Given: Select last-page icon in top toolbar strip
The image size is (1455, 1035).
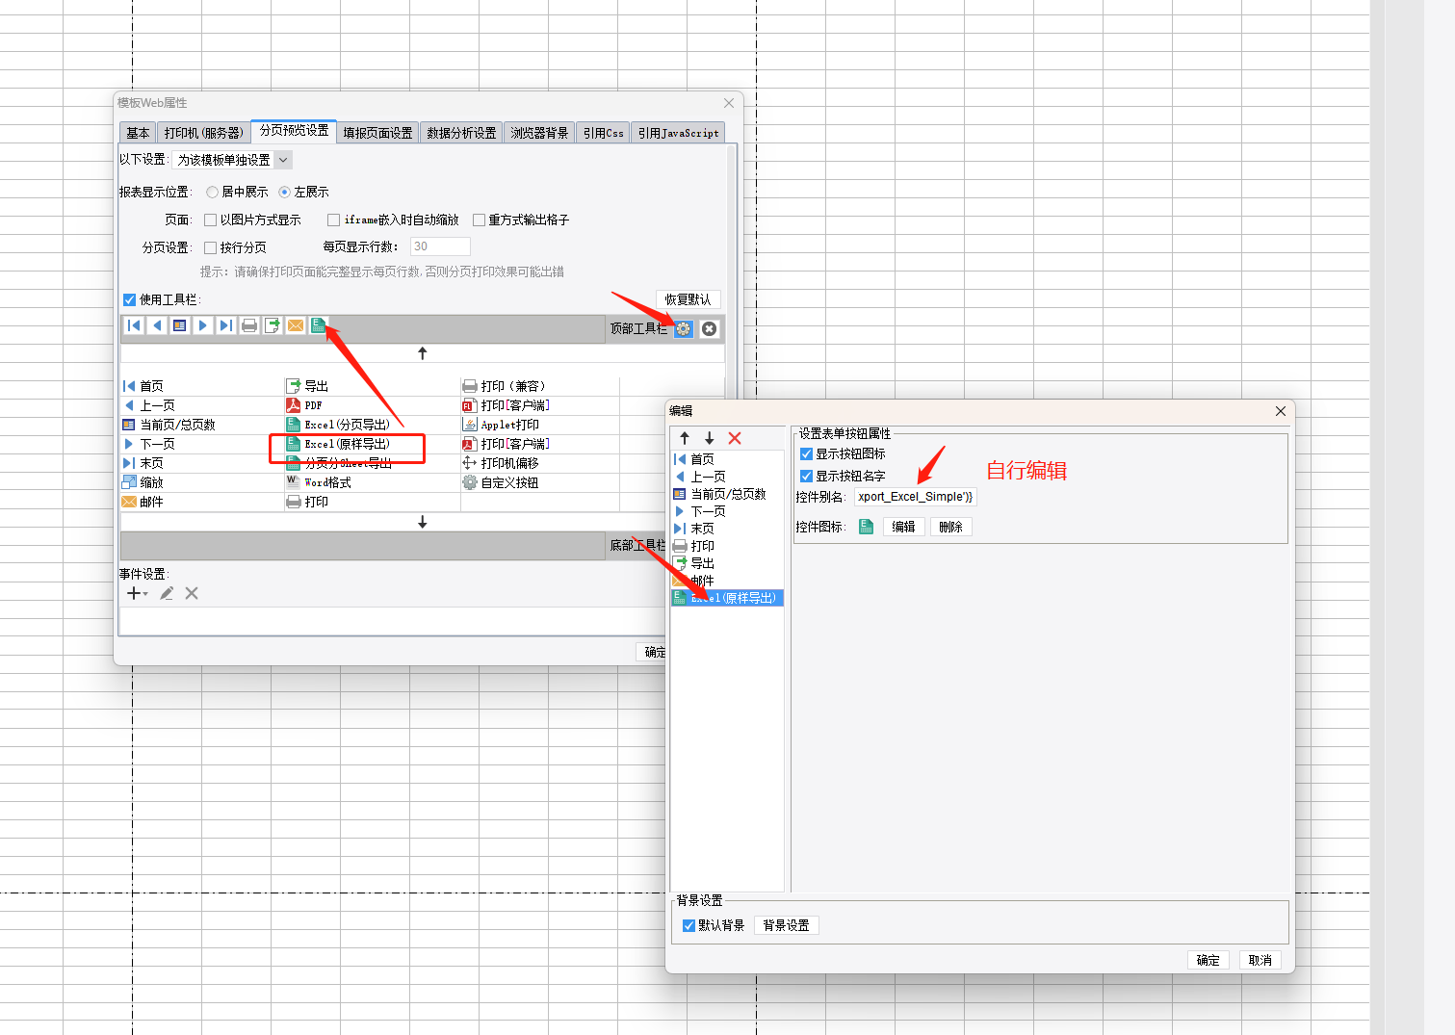Looking at the screenshot, I should click(226, 325).
